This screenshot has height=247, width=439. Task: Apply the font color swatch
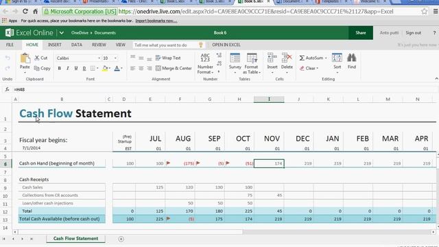click(117, 68)
